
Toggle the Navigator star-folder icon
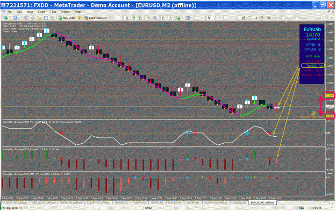coord(39,18)
